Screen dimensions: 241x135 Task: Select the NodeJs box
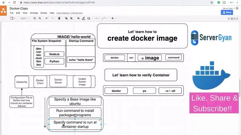(x=54, y=54)
